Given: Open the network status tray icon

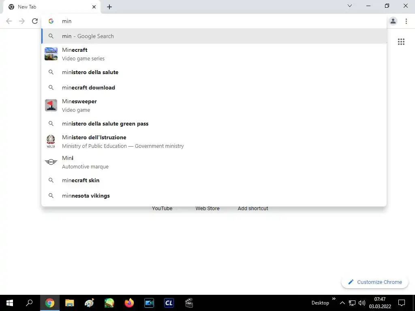Looking at the screenshot, I should click(352, 303).
